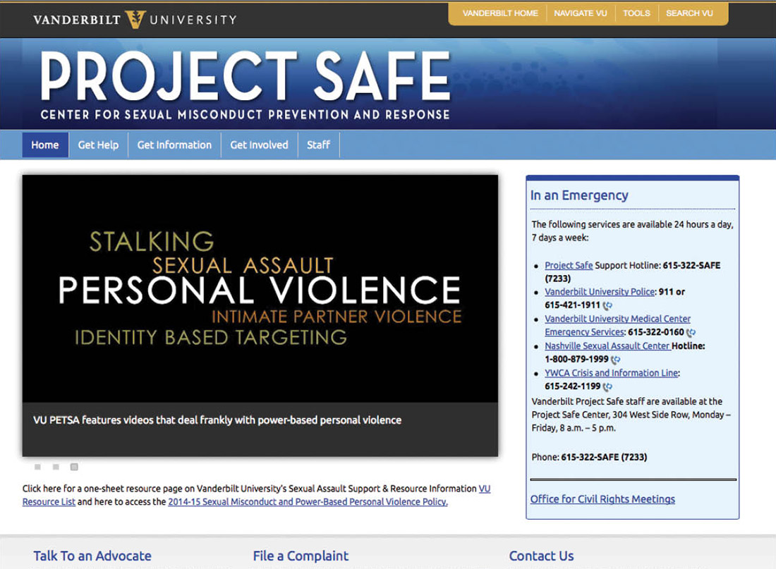
Task: Open the Staff section
Action: point(318,145)
